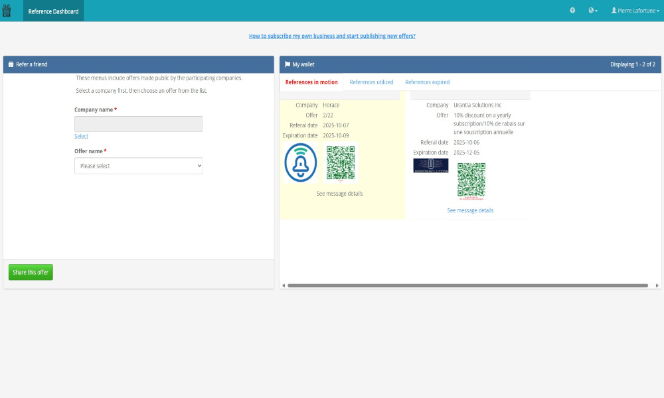Click the QR code for Horace offer
Viewport: 664px width, 398px height.
[x=341, y=163]
